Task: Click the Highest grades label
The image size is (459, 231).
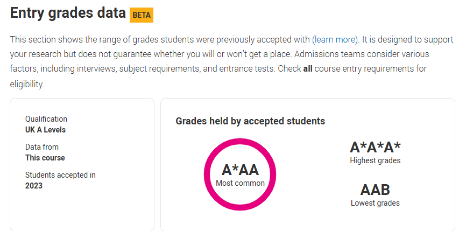Action: click(x=375, y=160)
